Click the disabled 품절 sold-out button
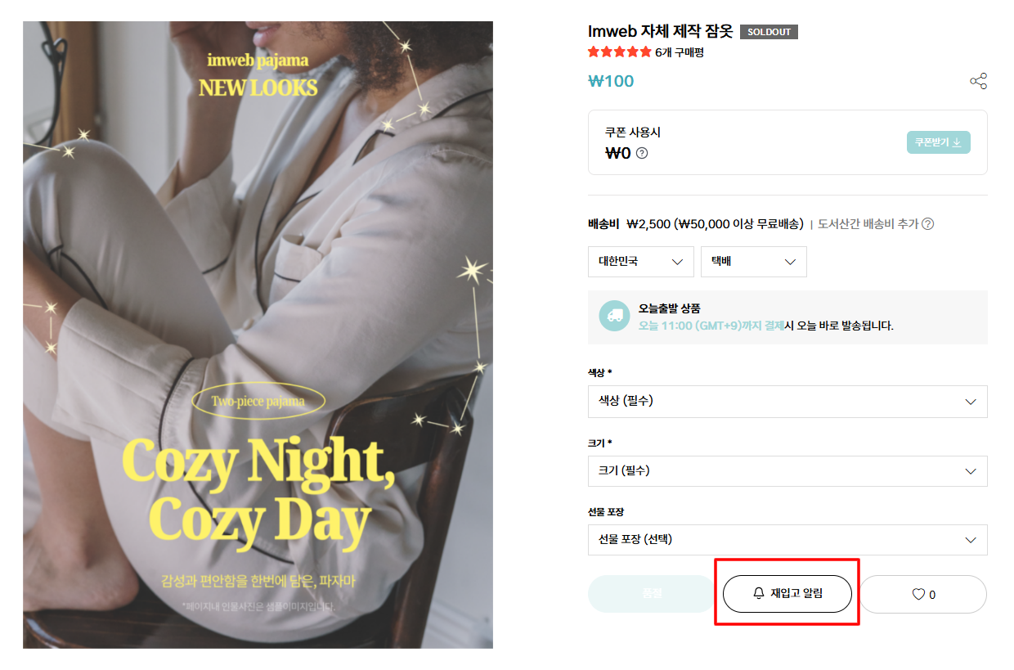The width and height of the screenshot is (1014, 670). pos(653,594)
